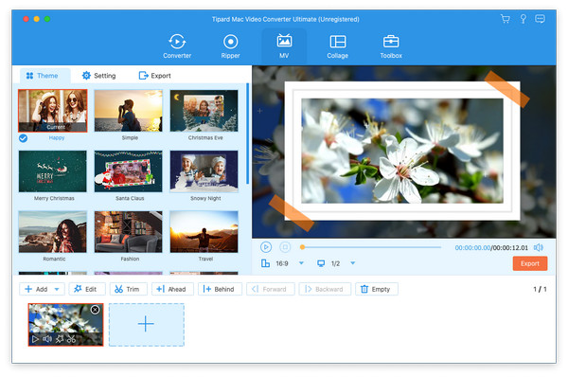Viewport: 568px width, 377px height.
Task: Choose the Simple theme
Action: click(128, 111)
